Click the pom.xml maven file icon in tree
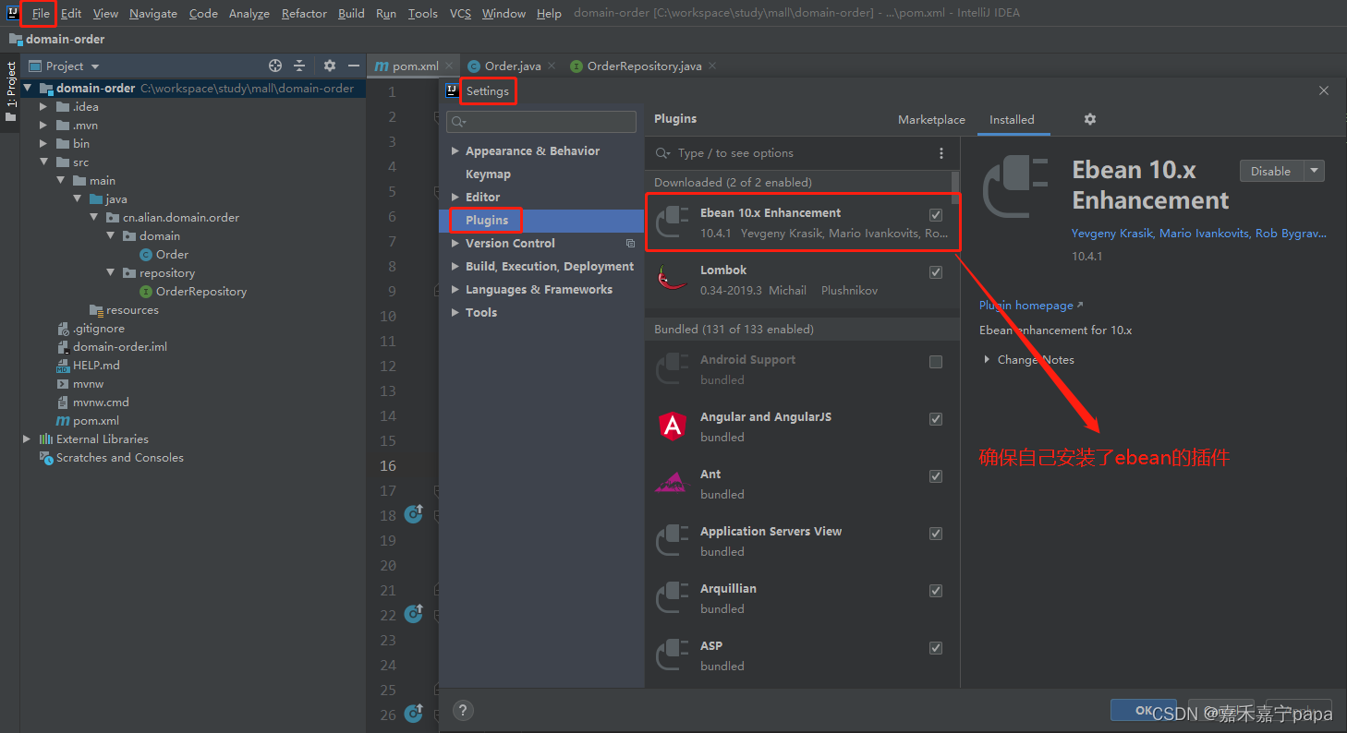The image size is (1347, 733). tap(63, 421)
